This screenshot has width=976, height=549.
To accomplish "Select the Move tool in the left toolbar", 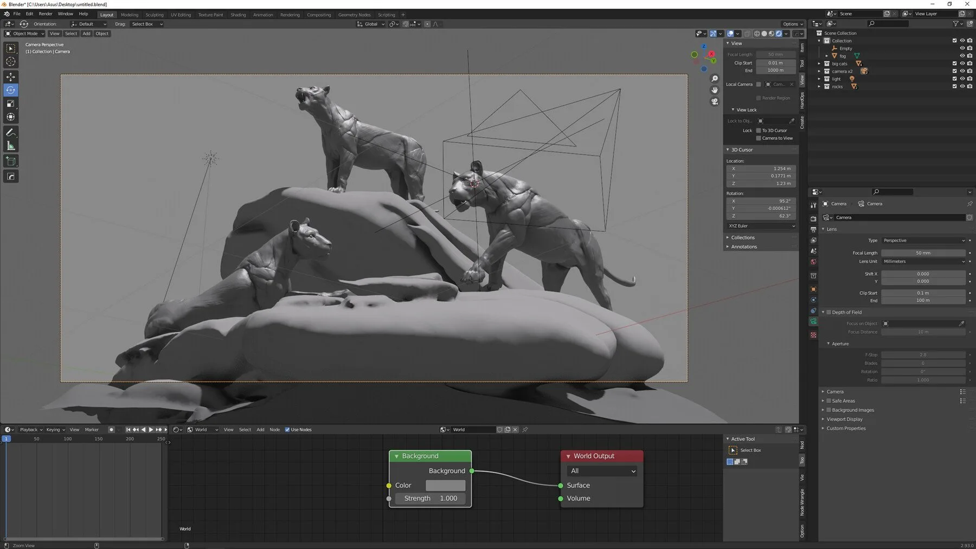I will pyautogui.click(x=10, y=77).
